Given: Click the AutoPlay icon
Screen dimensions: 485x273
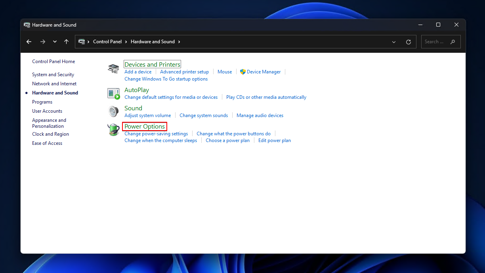Looking at the screenshot, I should (x=113, y=93).
